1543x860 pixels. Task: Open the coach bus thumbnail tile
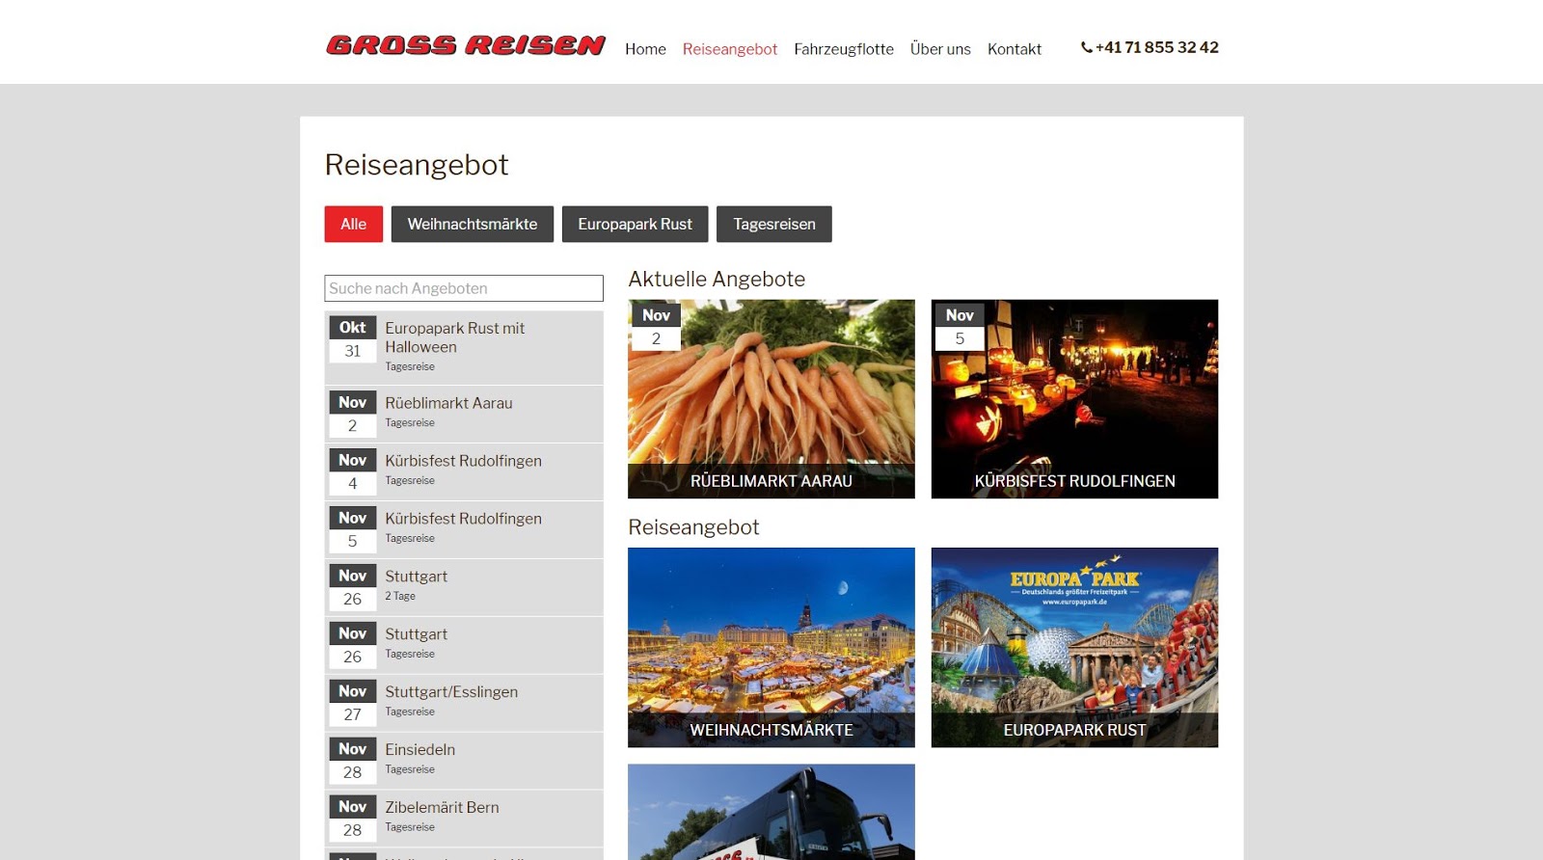coord(771,812)
